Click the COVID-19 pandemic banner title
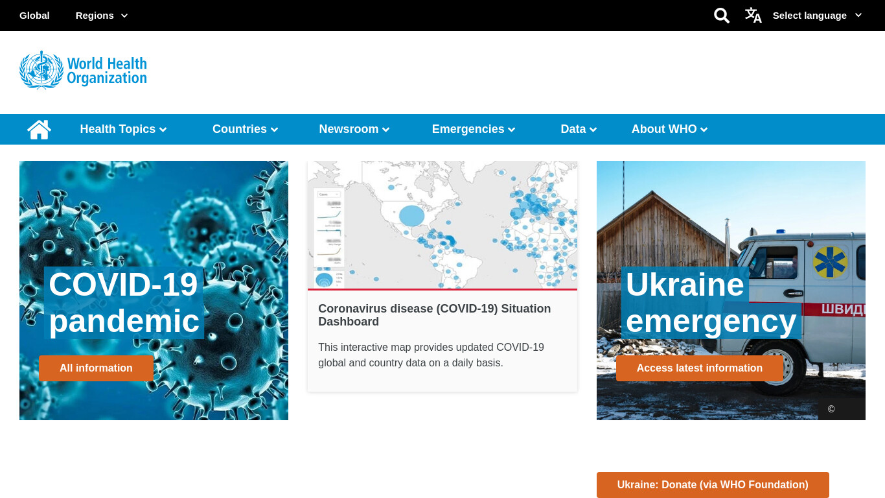885x498 pixels. point(124,303)
